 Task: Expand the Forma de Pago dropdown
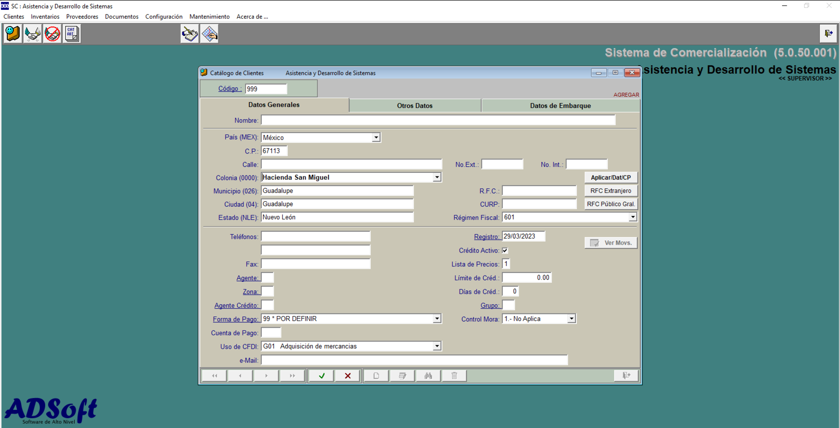pos(437,319)
